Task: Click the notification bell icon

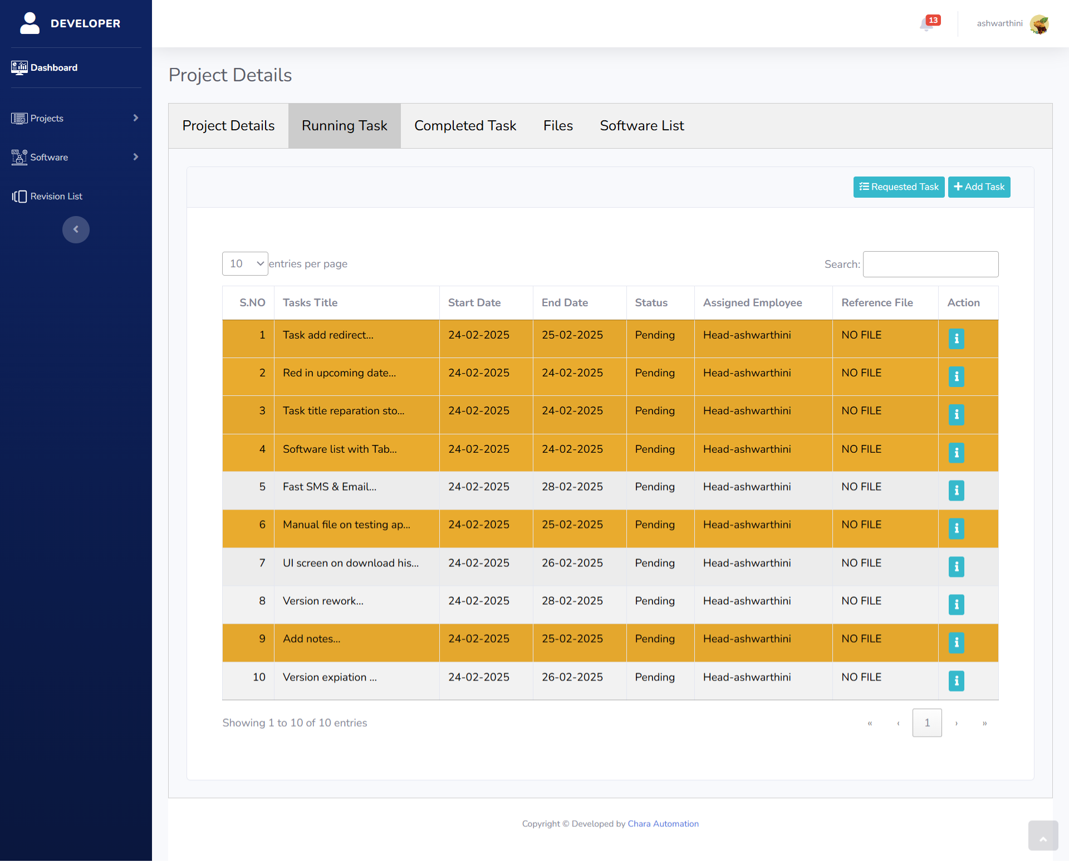Action: (x=927, y=24)
